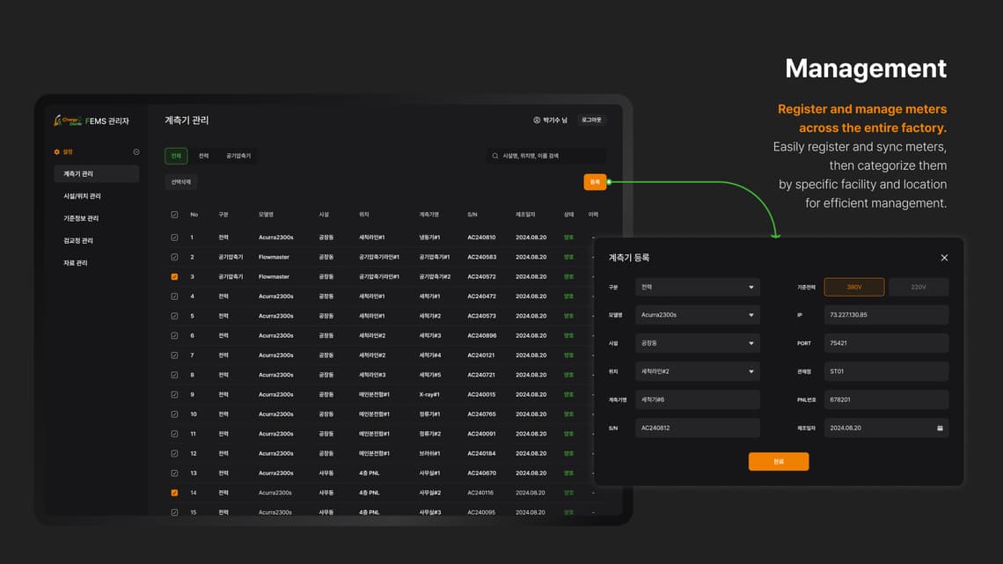Screen dimensions: 1003x564
Task: Open 계측기 관리 in the sidebar menu
Action: [97, 174]
